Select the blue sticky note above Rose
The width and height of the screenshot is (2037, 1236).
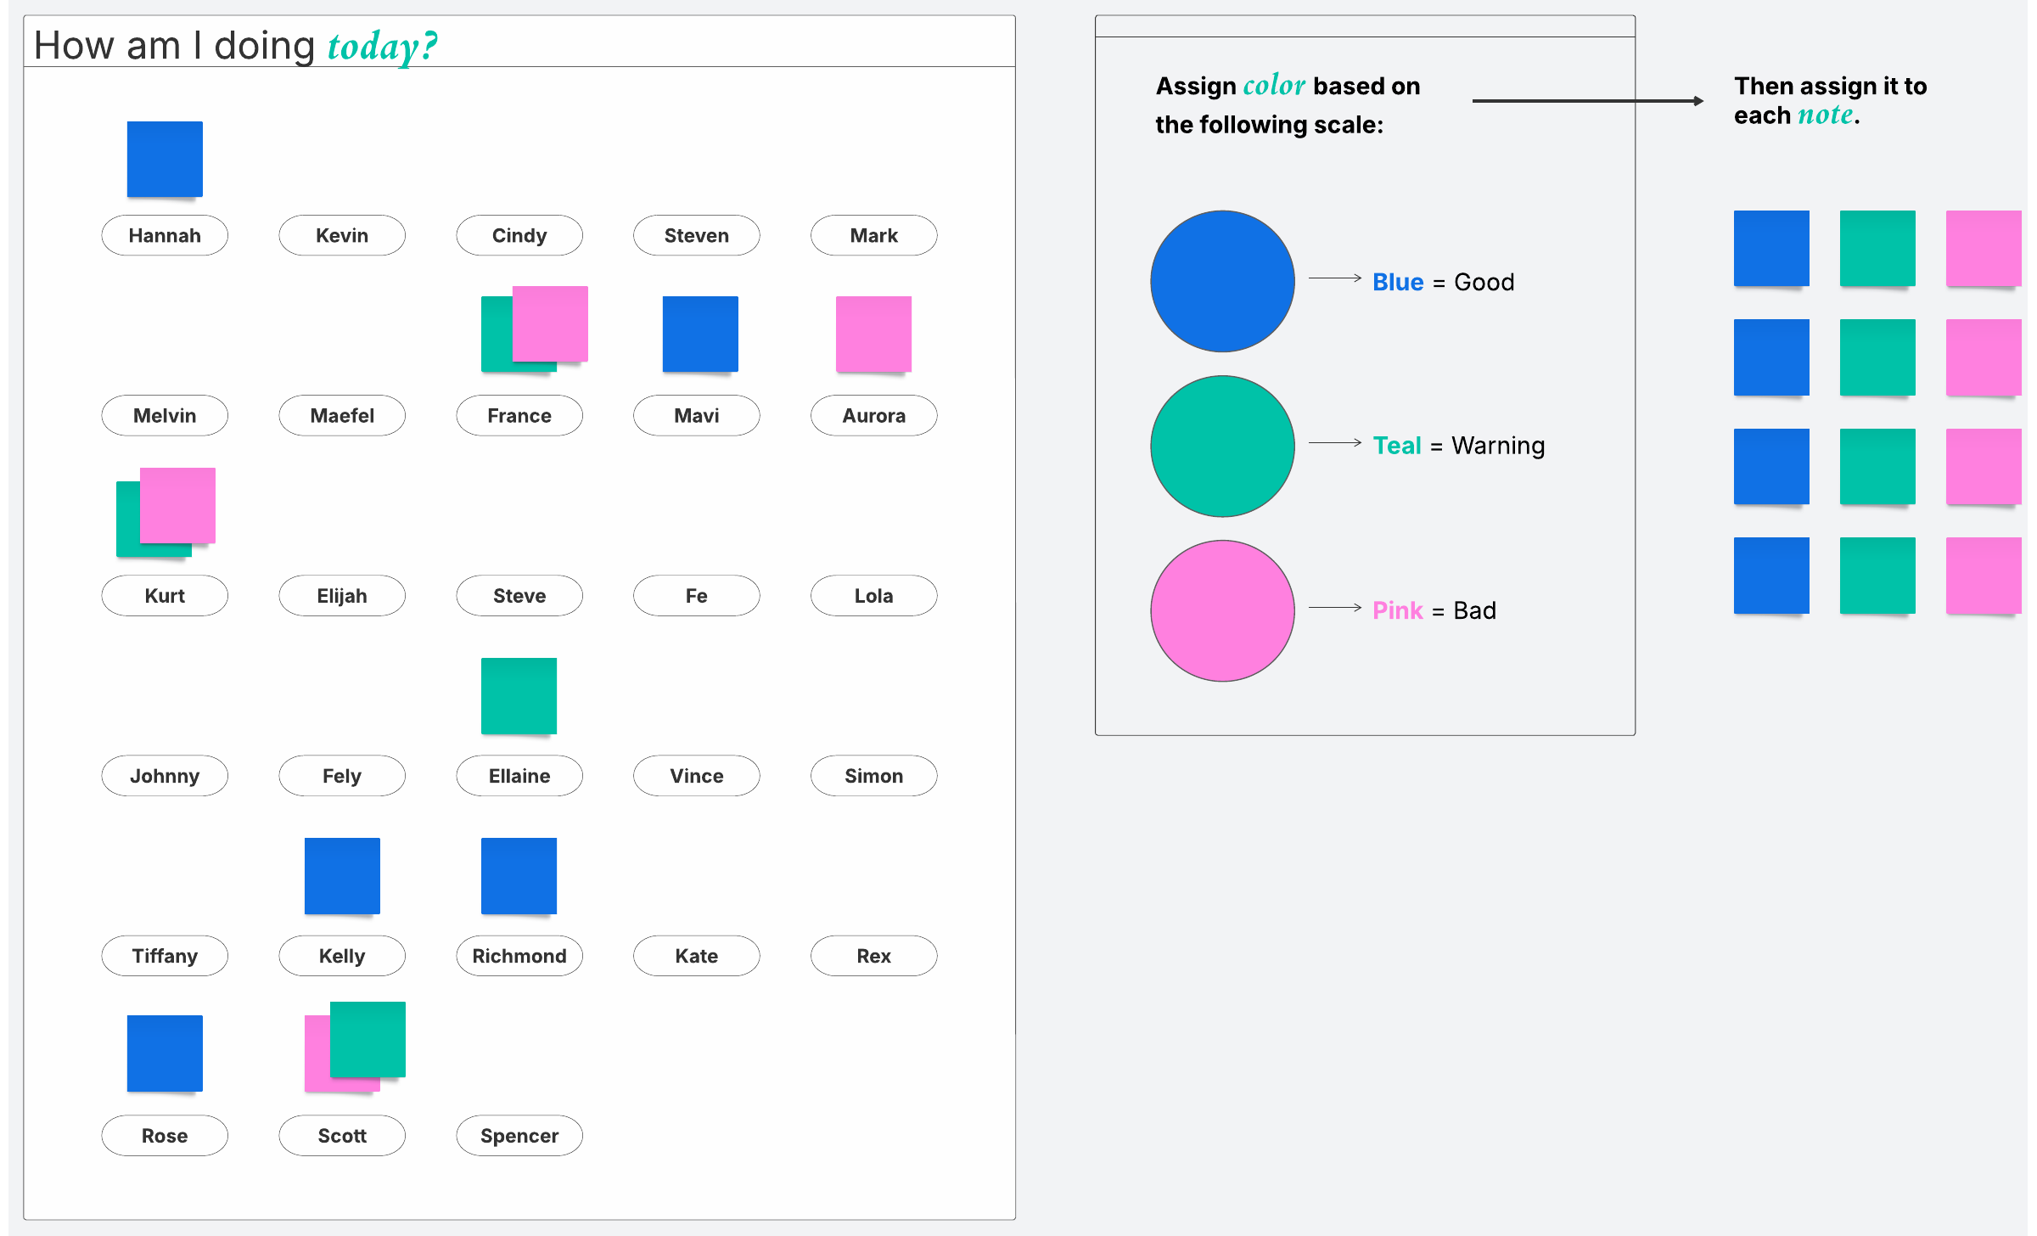(165, 1053)
